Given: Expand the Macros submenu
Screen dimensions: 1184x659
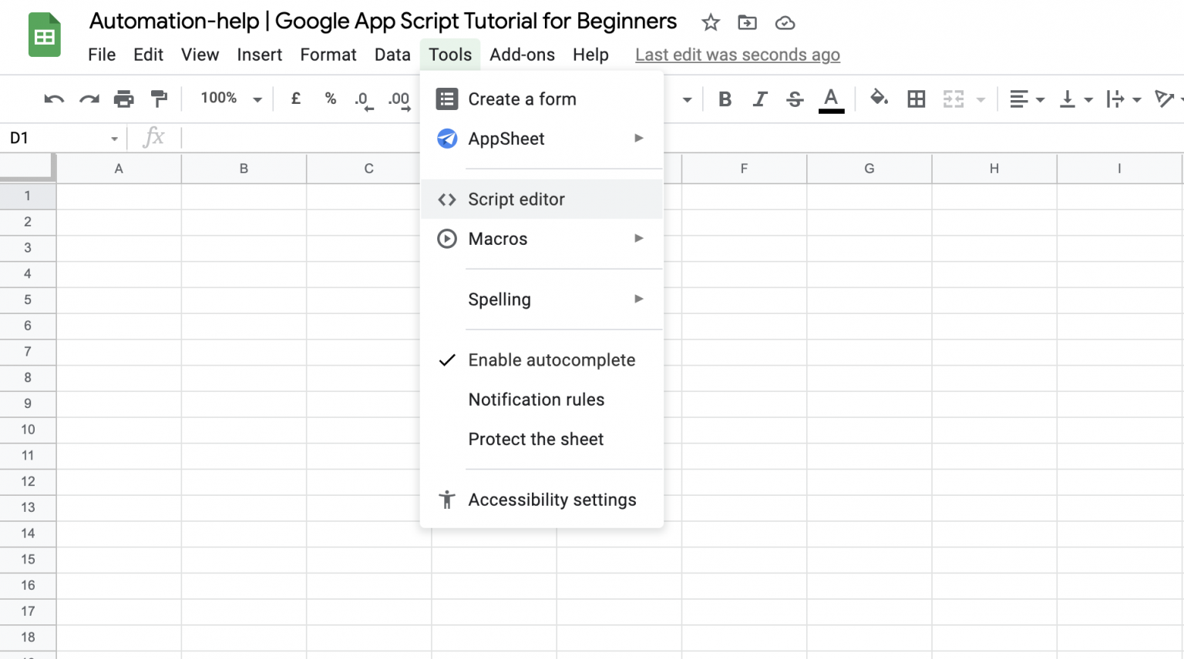Looking at the screenshot, I should coord(497,239).
